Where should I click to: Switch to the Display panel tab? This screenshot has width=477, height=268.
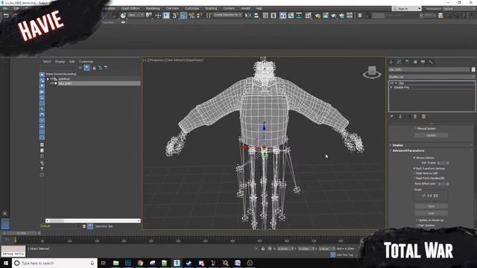(423, 62)
